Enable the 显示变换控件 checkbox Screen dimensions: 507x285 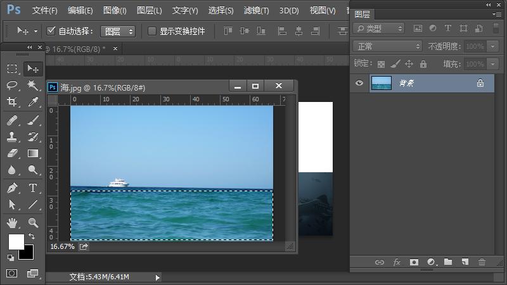tap(151, 31)
